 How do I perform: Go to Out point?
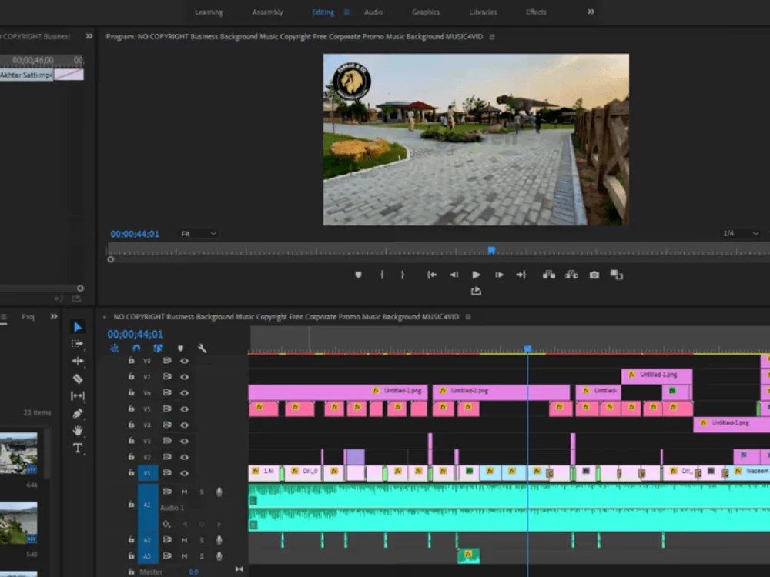click(521, 275)
